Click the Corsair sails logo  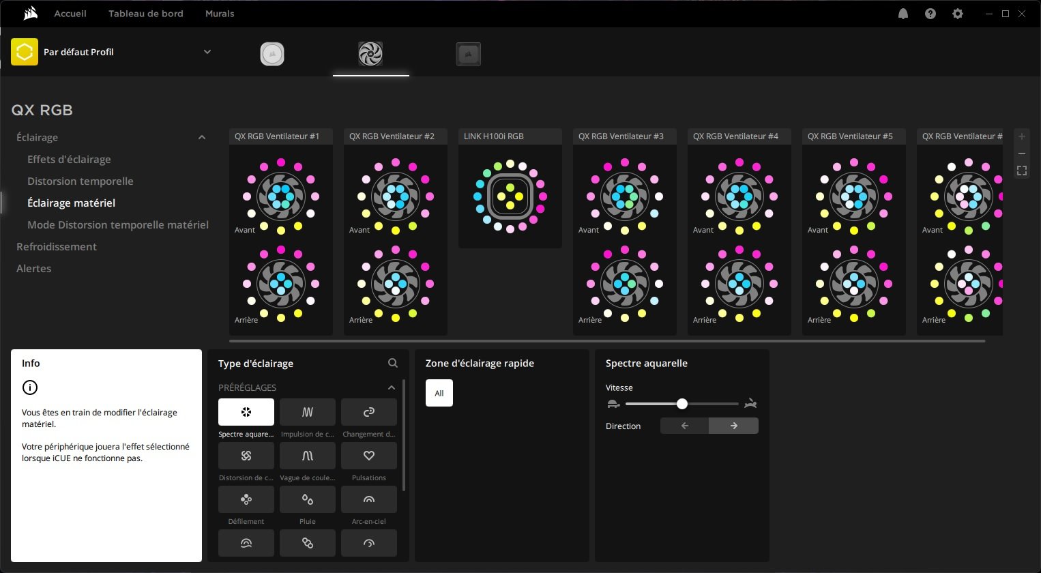pos(30,14)
